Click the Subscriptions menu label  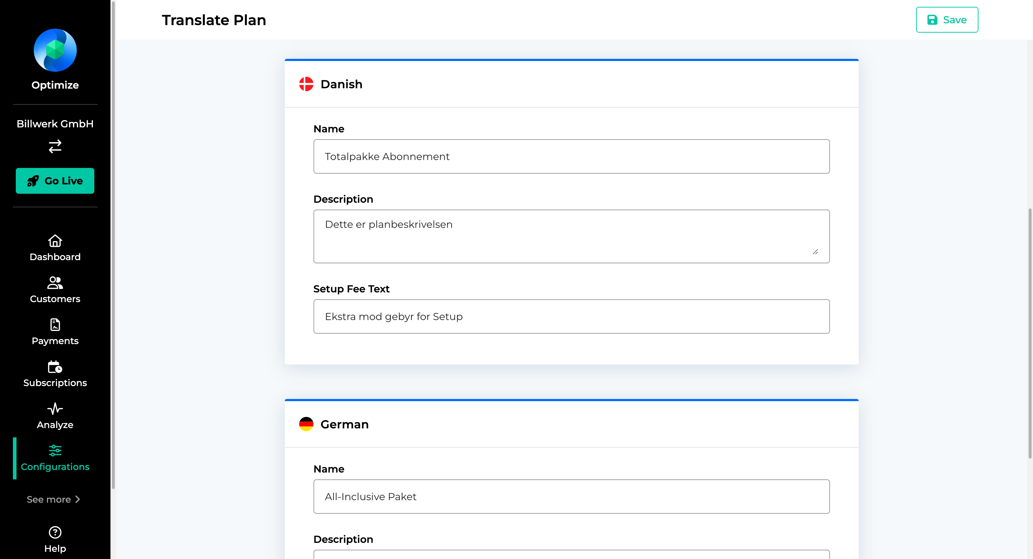pyautogui.click(x=55, y=382)
